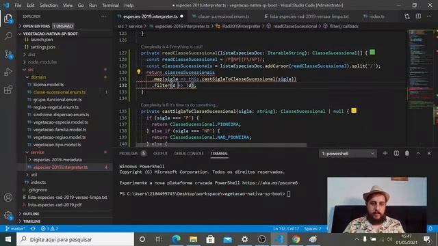
Task: Split the terminal pane
Action: pyautogui.click(x=396, y=153)
